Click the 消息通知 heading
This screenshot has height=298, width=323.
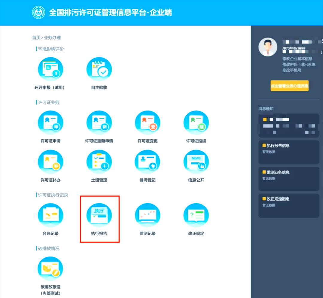(266, 108)
